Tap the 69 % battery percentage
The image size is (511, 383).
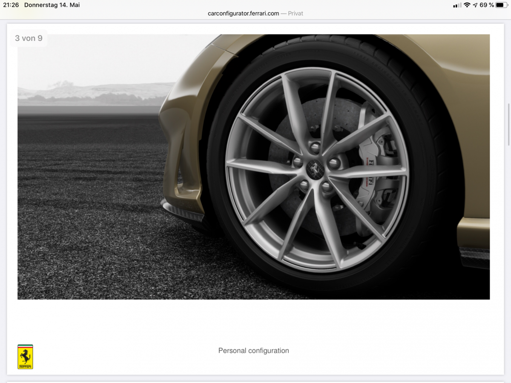click(486, 5)
